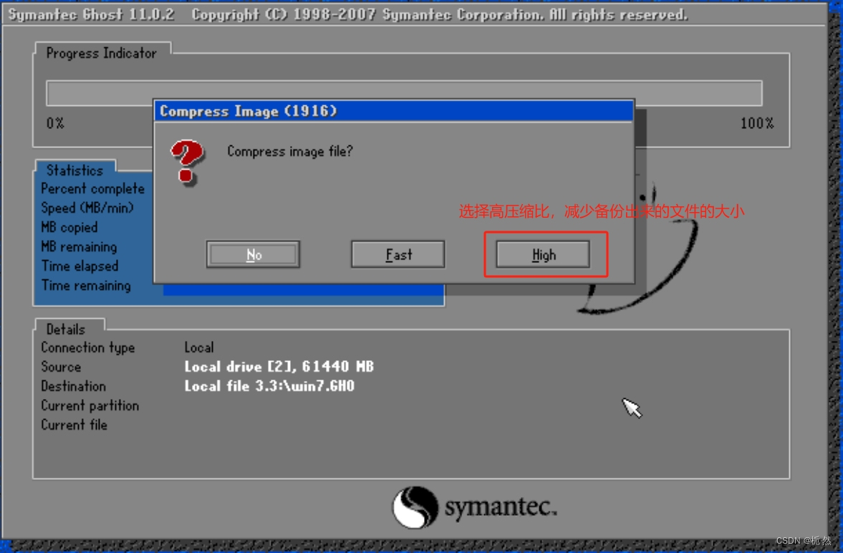Click the Progress Indicator group label
The width and height of the screenshot is (843, 553).
tap(101, 53)
